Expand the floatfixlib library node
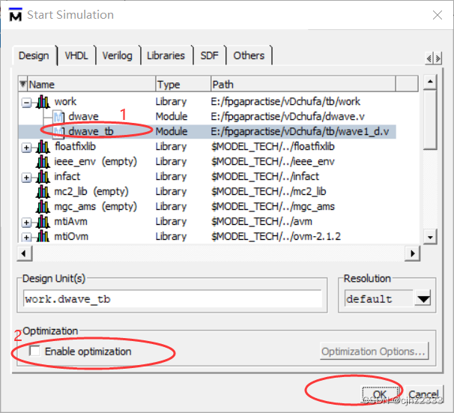This screenshot has height=413, width=454. click(26, 148)
